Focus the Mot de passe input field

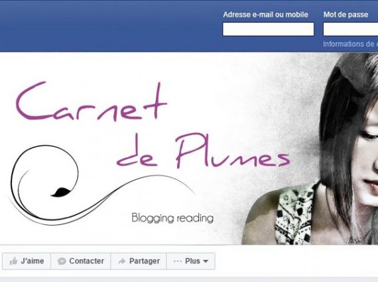click(x=351, y=29)
